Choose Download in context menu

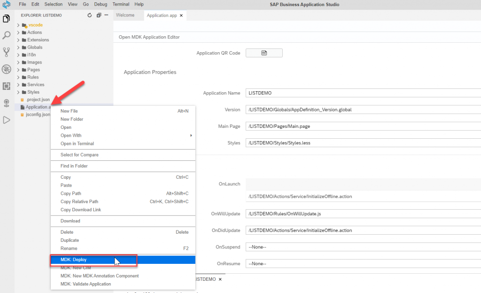[123, 221]
